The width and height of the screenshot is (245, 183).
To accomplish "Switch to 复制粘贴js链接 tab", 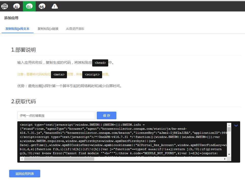I will tap(48, 29).
